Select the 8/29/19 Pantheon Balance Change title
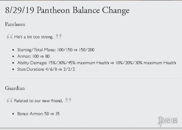The height and width of the screenshot is (130, 182). (67, 11)
